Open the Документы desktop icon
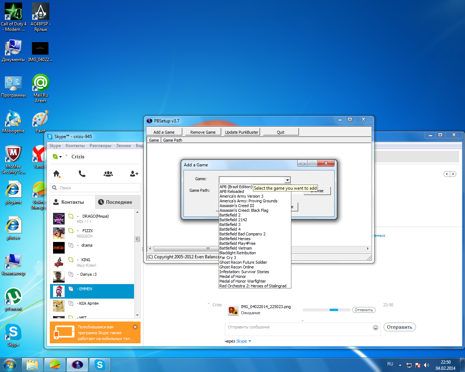The width and height of the screenshot is (465, 372). click(13, 51)
